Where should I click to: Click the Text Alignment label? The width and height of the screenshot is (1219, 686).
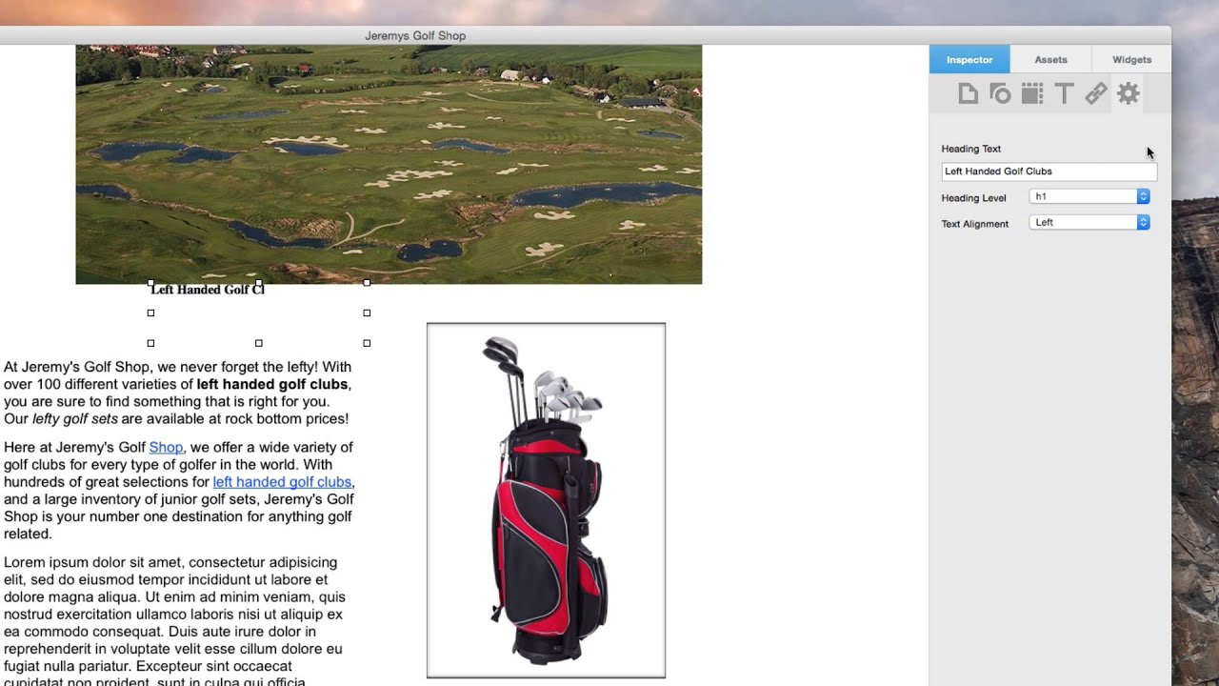[974, 224]
